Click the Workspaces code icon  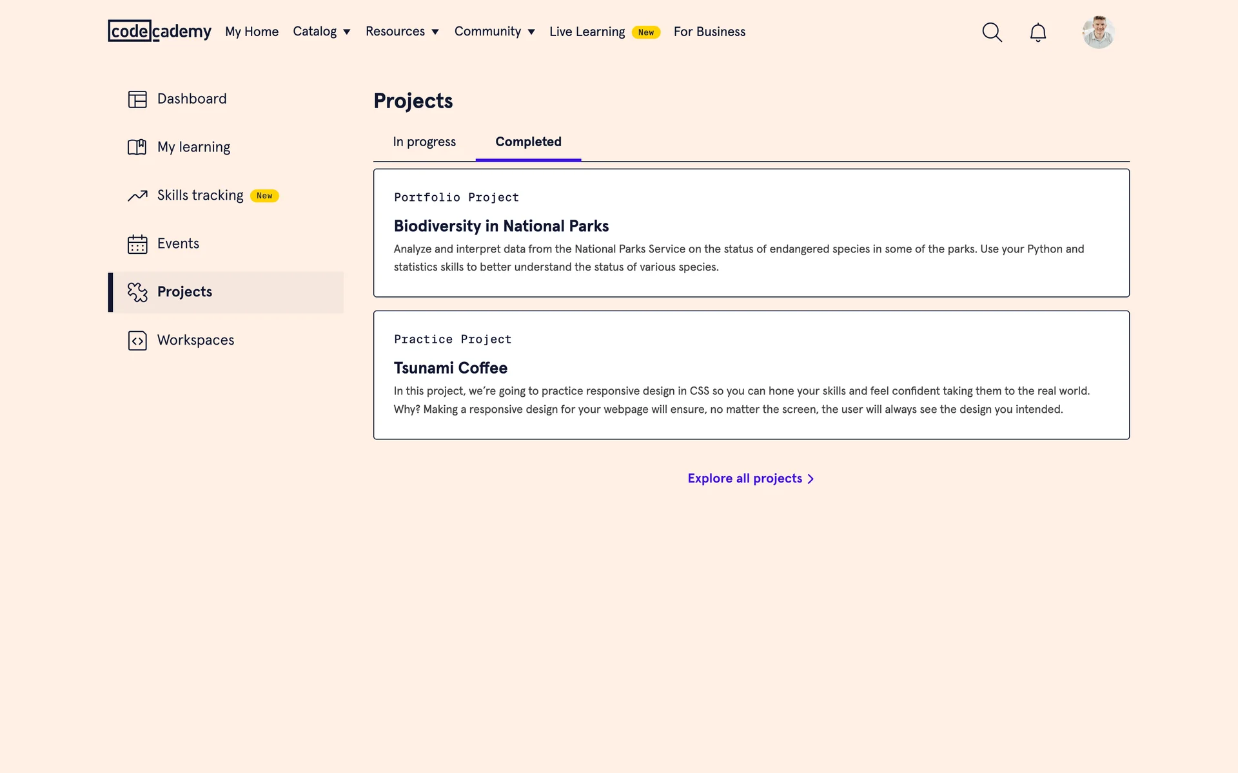pyautogui.click(x=137, y=341)
